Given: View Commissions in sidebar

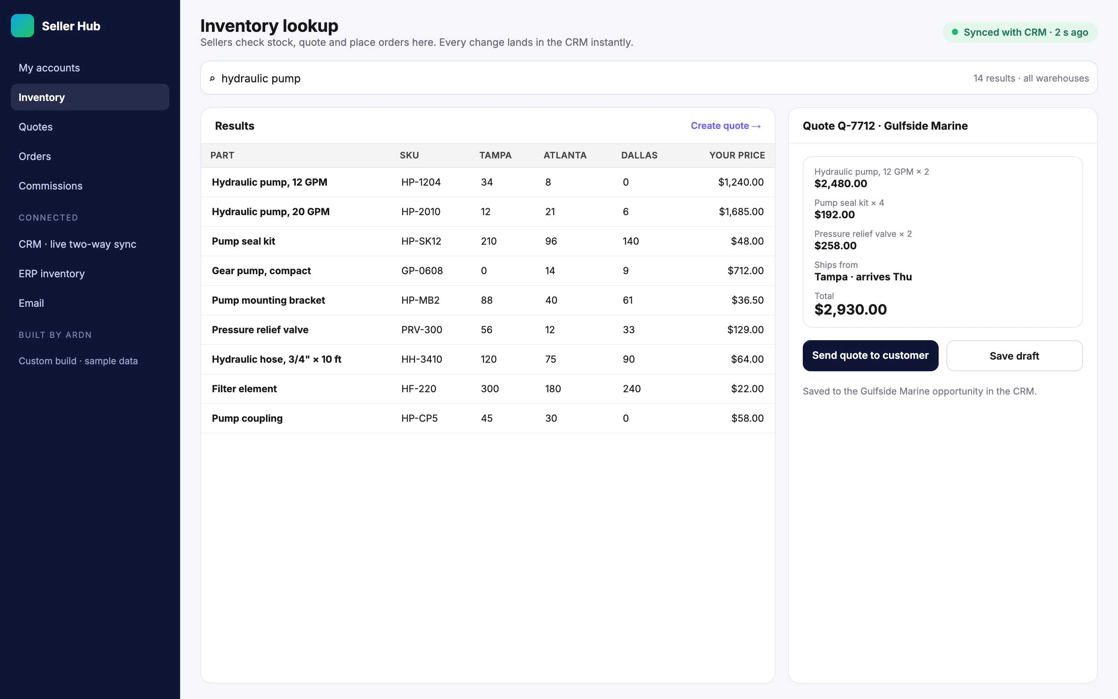Looking at the screenshot, I should (90, 186).
